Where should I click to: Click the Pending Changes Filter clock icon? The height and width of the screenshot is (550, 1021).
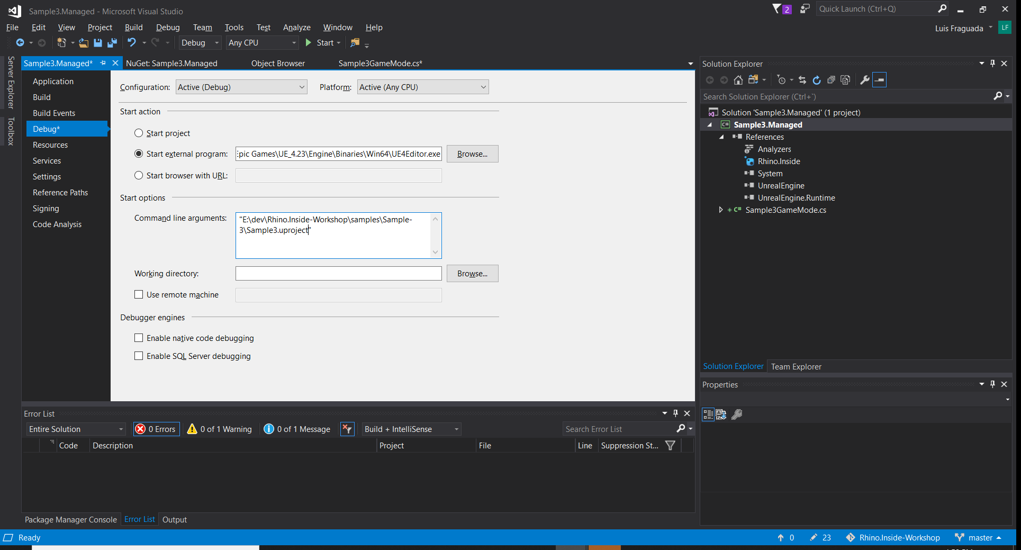point(781,80)
